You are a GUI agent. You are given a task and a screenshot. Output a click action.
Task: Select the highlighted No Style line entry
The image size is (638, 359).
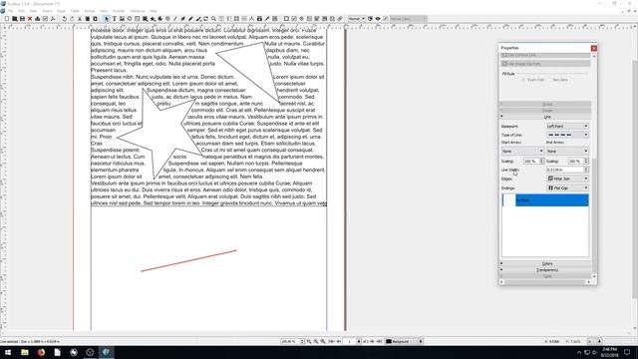[x=545, y=200]
